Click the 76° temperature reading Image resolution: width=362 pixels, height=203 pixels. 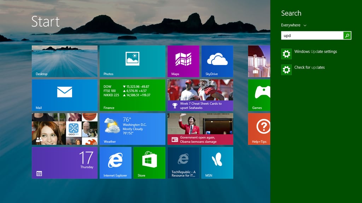click(x=127, y=119)
